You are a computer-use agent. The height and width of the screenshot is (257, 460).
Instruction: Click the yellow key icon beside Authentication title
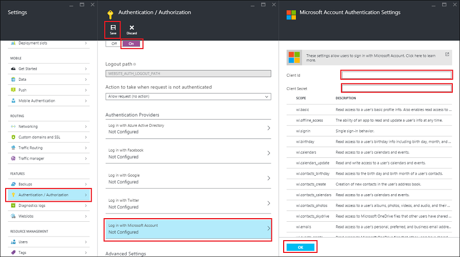110,14
